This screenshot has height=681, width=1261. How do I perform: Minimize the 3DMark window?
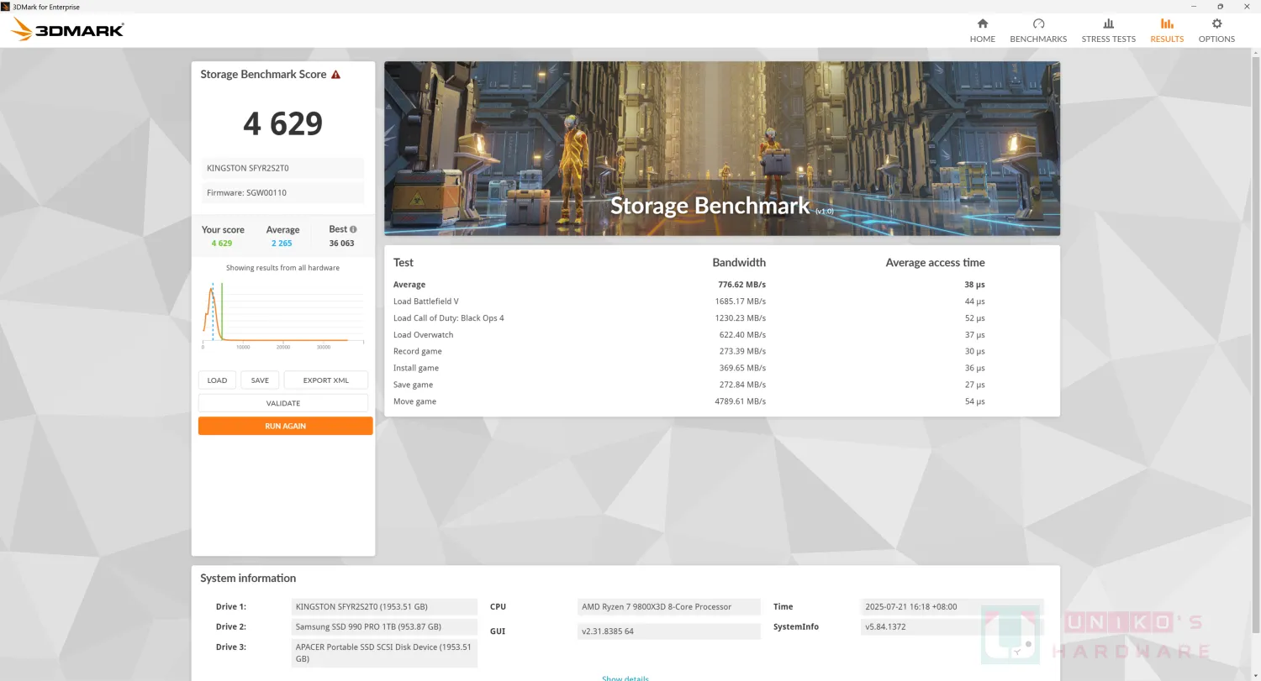pyautogui.click(x=1195, y=7)
